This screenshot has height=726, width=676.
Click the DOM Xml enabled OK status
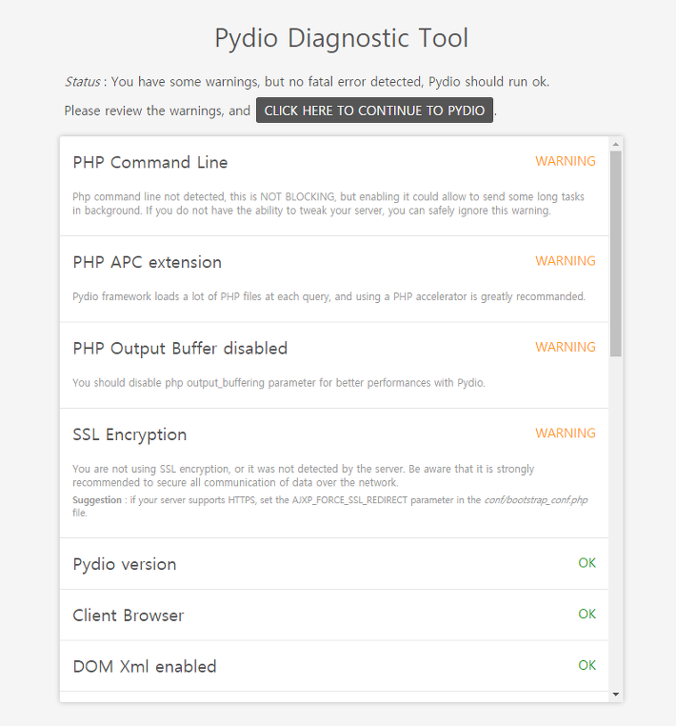(587, 665)
